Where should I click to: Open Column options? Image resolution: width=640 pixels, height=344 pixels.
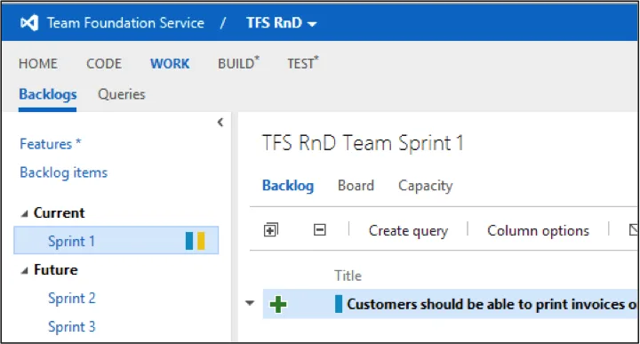(538, 230)
